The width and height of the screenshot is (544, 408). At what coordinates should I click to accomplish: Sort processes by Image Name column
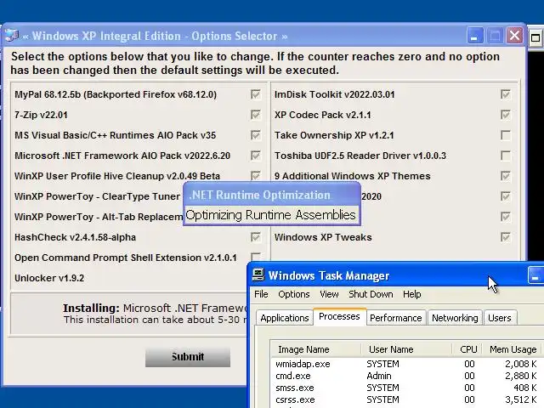[x=315, y=349]
